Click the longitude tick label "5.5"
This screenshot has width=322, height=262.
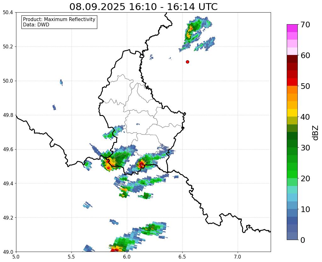(71, 257)
